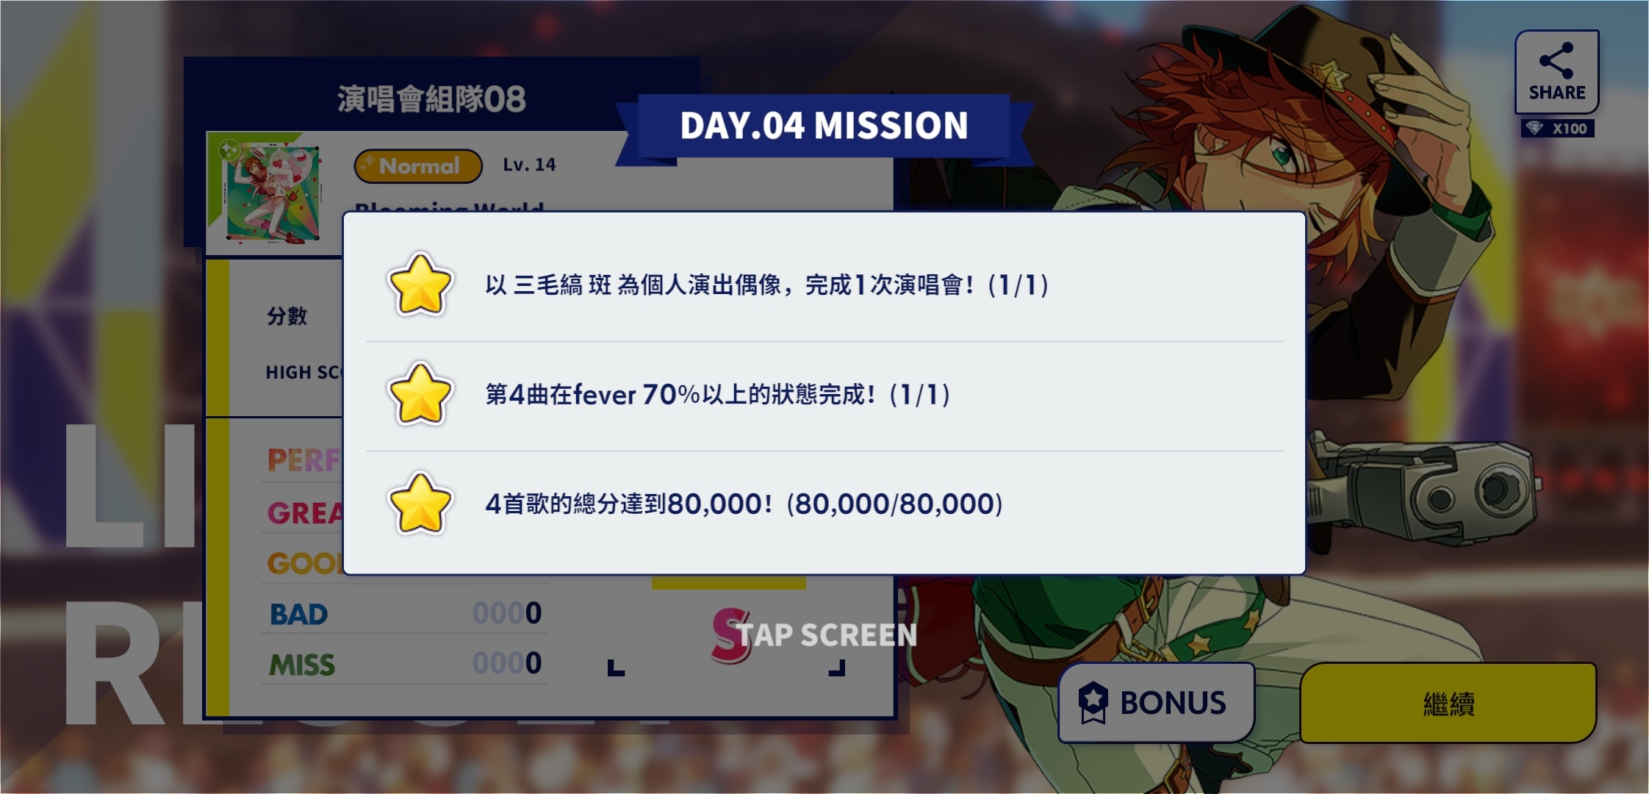Click the BONUS ribbon badge icon
This screenshot has height=794, width=1649.
(x=1093, y=703)
